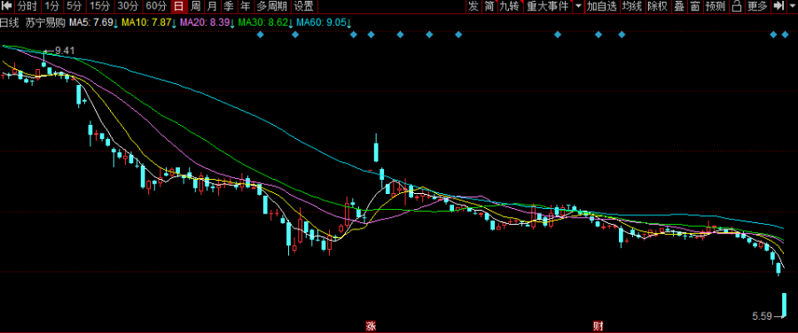Toggle the 均线 moving average display
The width and height of the screenshot is (798, 333).
coord(632,6)
